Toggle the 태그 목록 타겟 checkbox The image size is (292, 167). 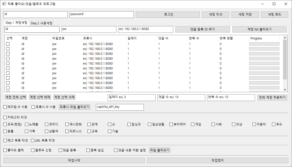coord(5,141)
